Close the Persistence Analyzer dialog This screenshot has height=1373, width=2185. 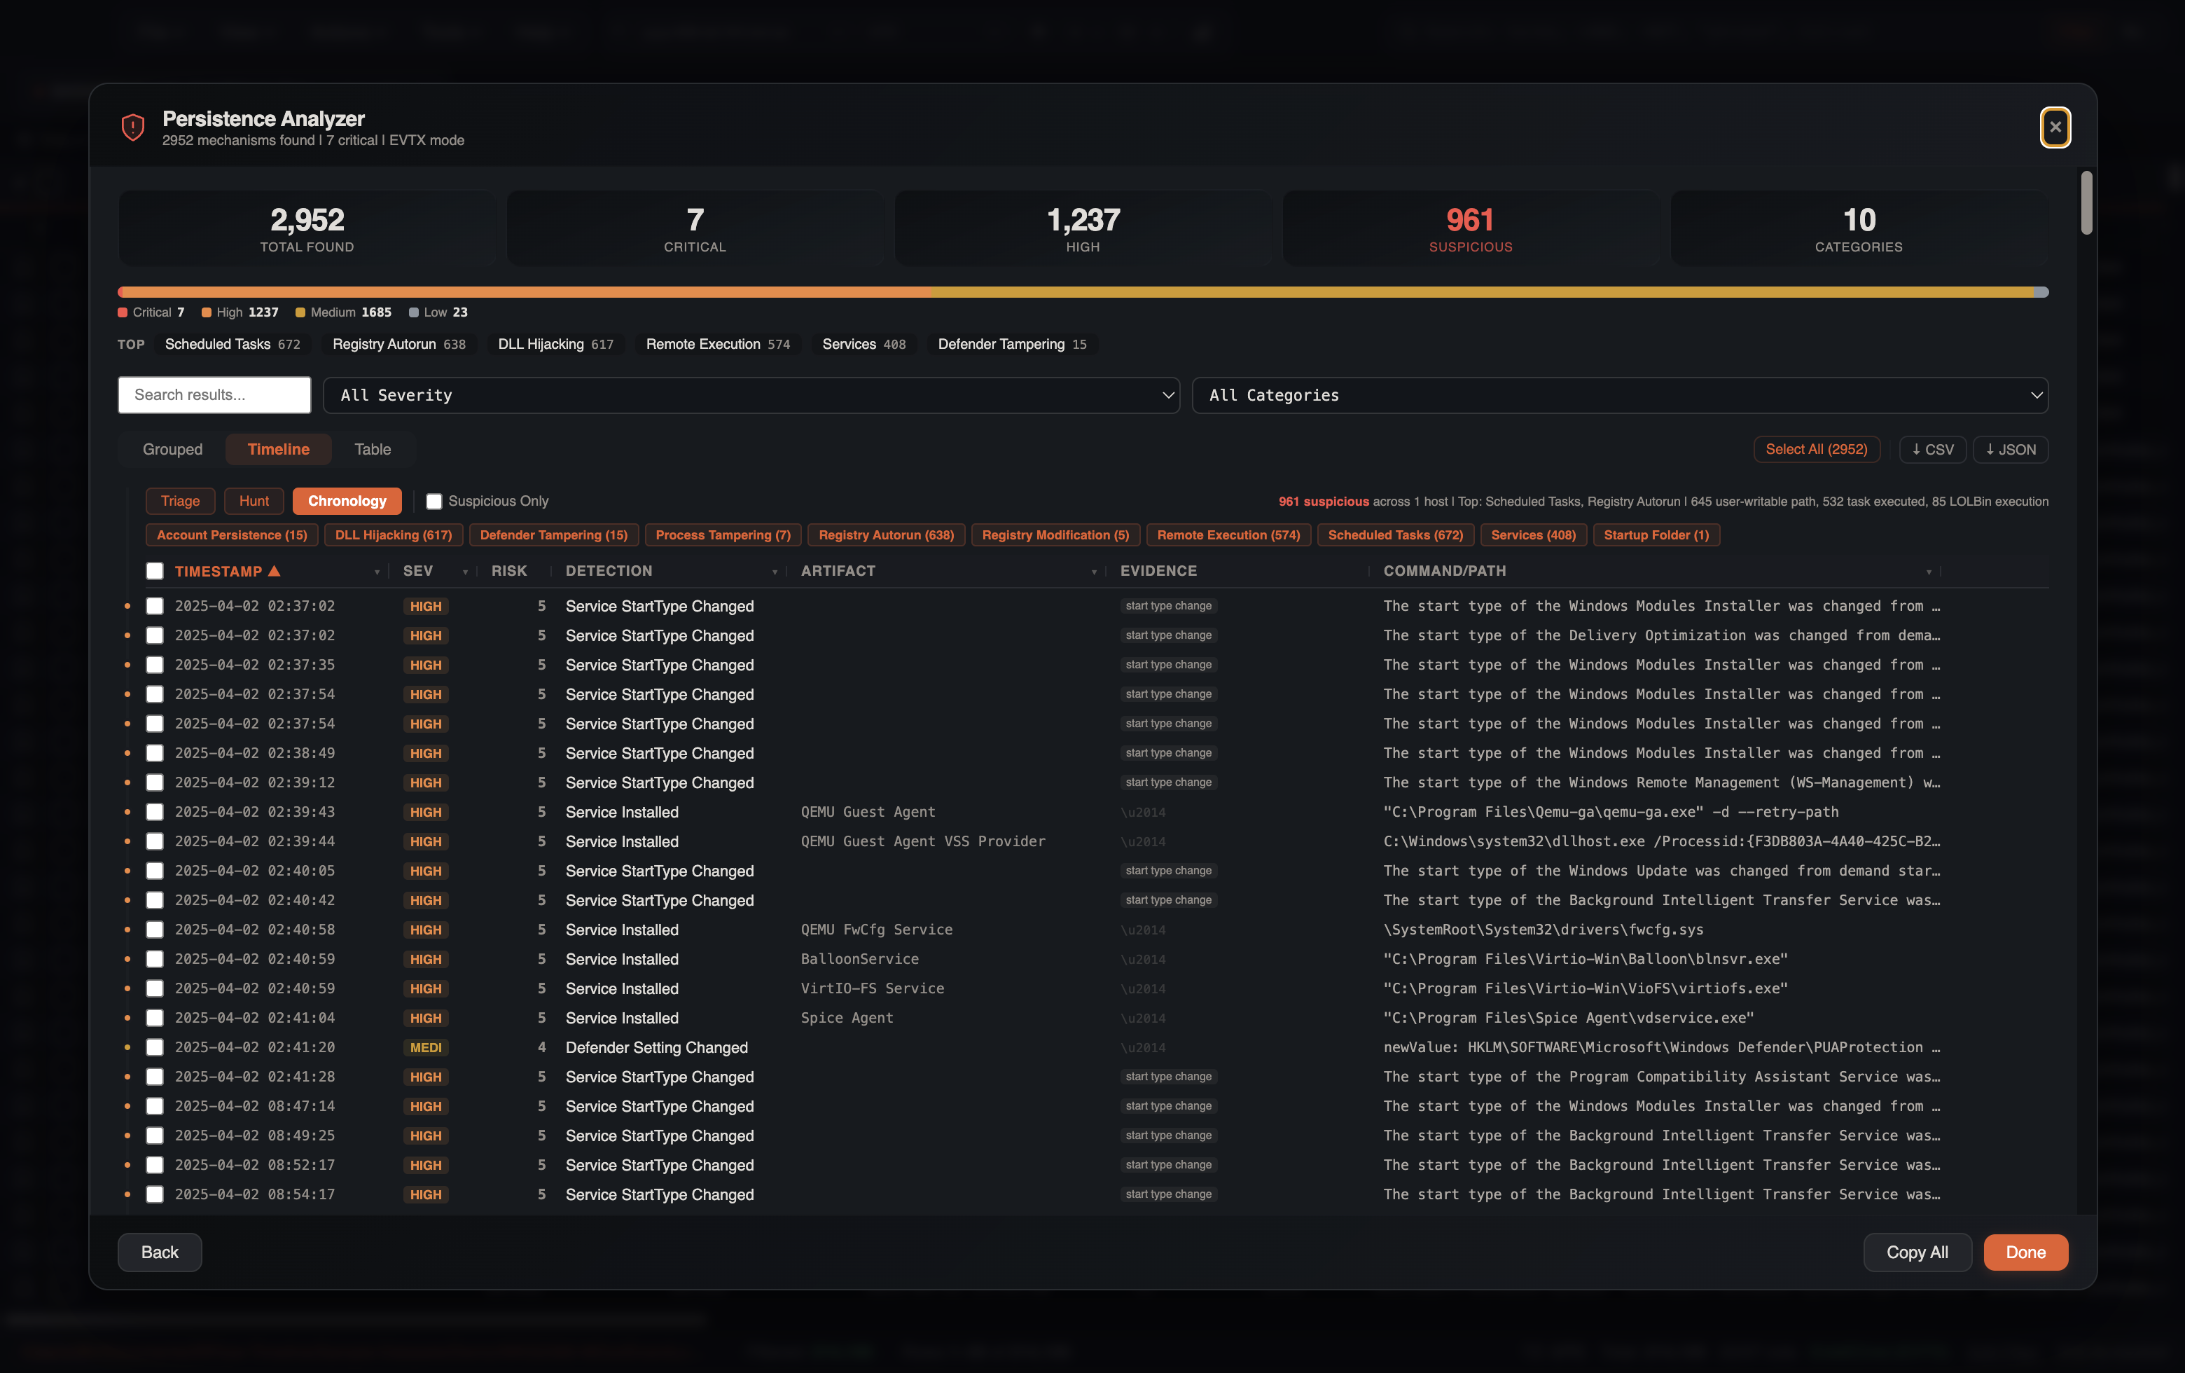pyautogui.click(x=2054, y=127)
